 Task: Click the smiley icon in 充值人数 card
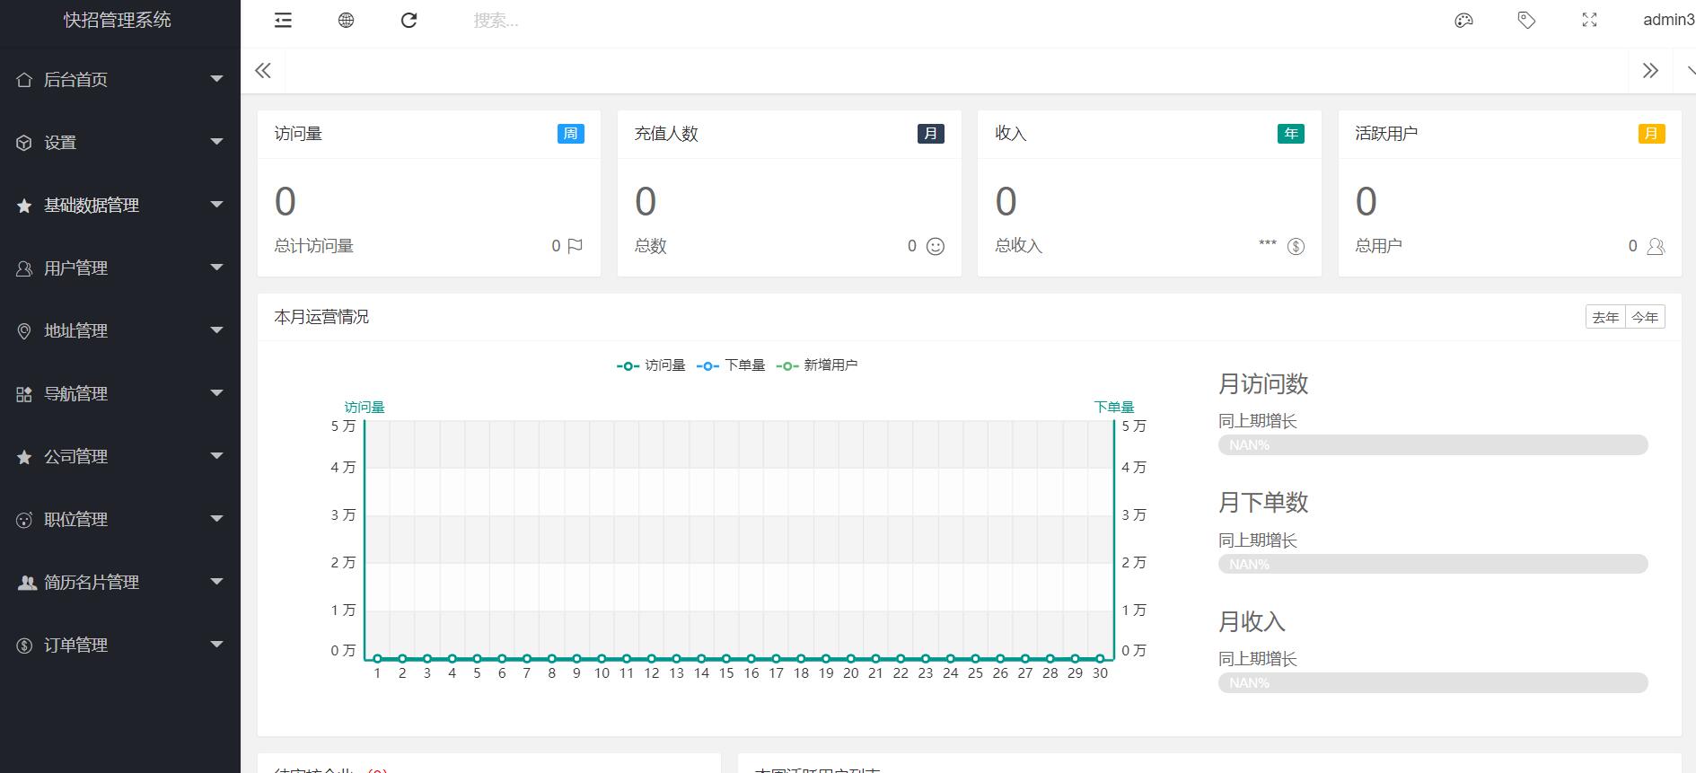coord(936,246)
